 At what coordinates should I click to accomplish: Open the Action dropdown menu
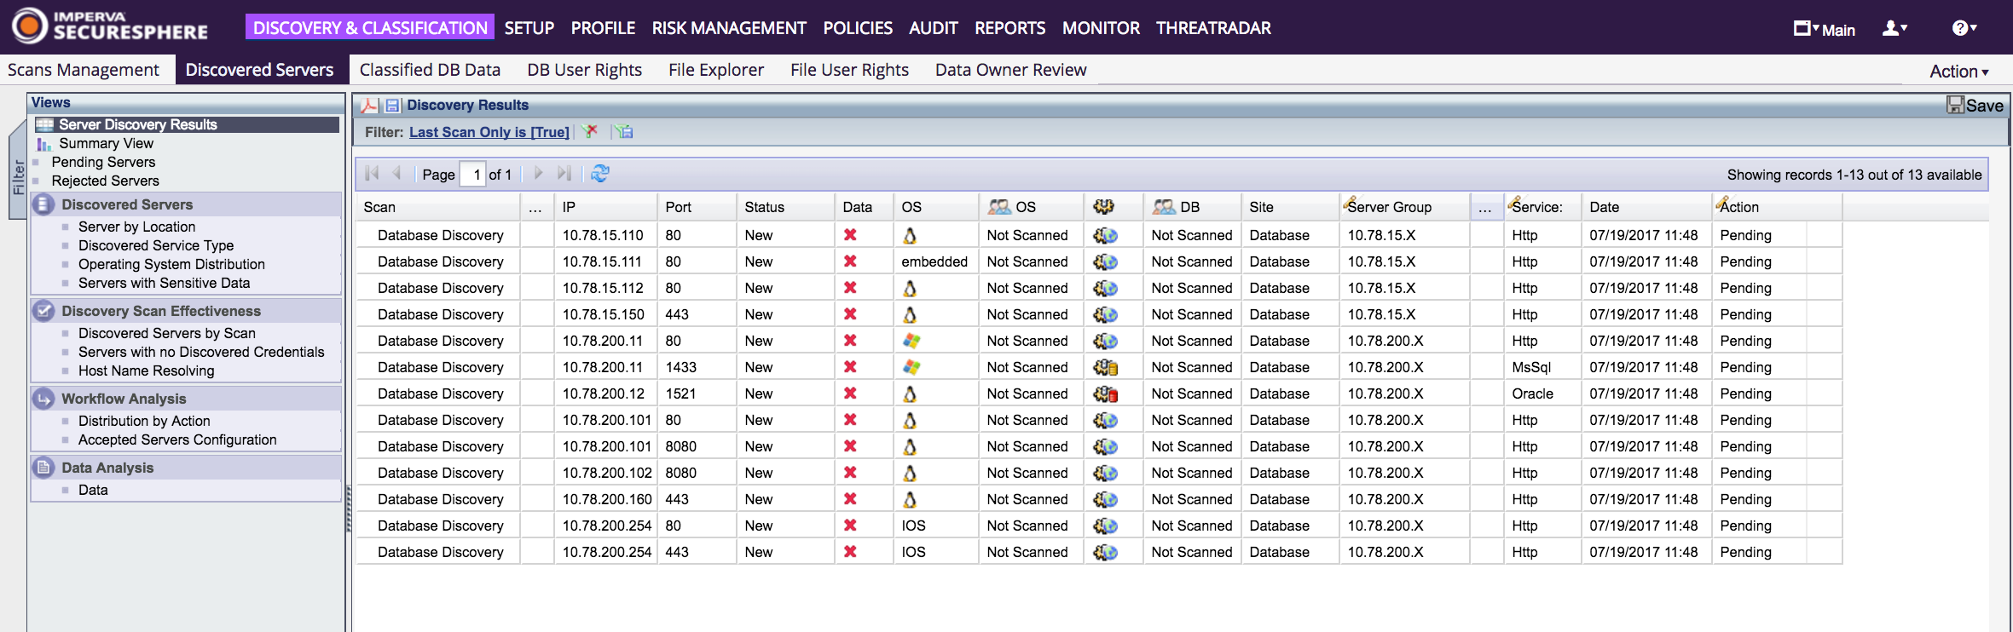(1958, 72)
